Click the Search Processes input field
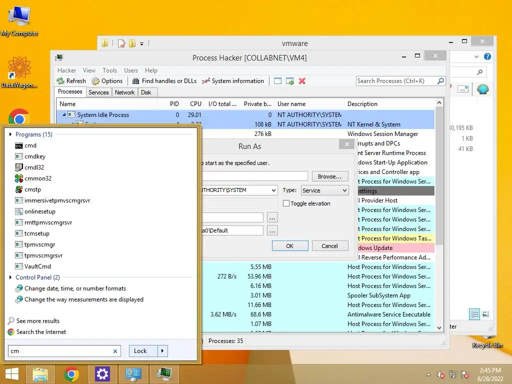512x384 pixels. (396, 80)
